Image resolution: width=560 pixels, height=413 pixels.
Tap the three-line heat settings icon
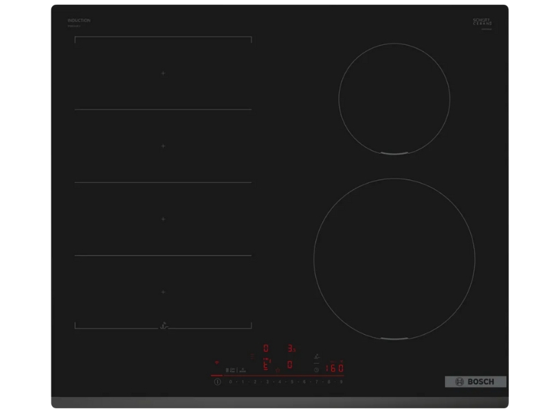pyautogui.click(x=252, y=356)
